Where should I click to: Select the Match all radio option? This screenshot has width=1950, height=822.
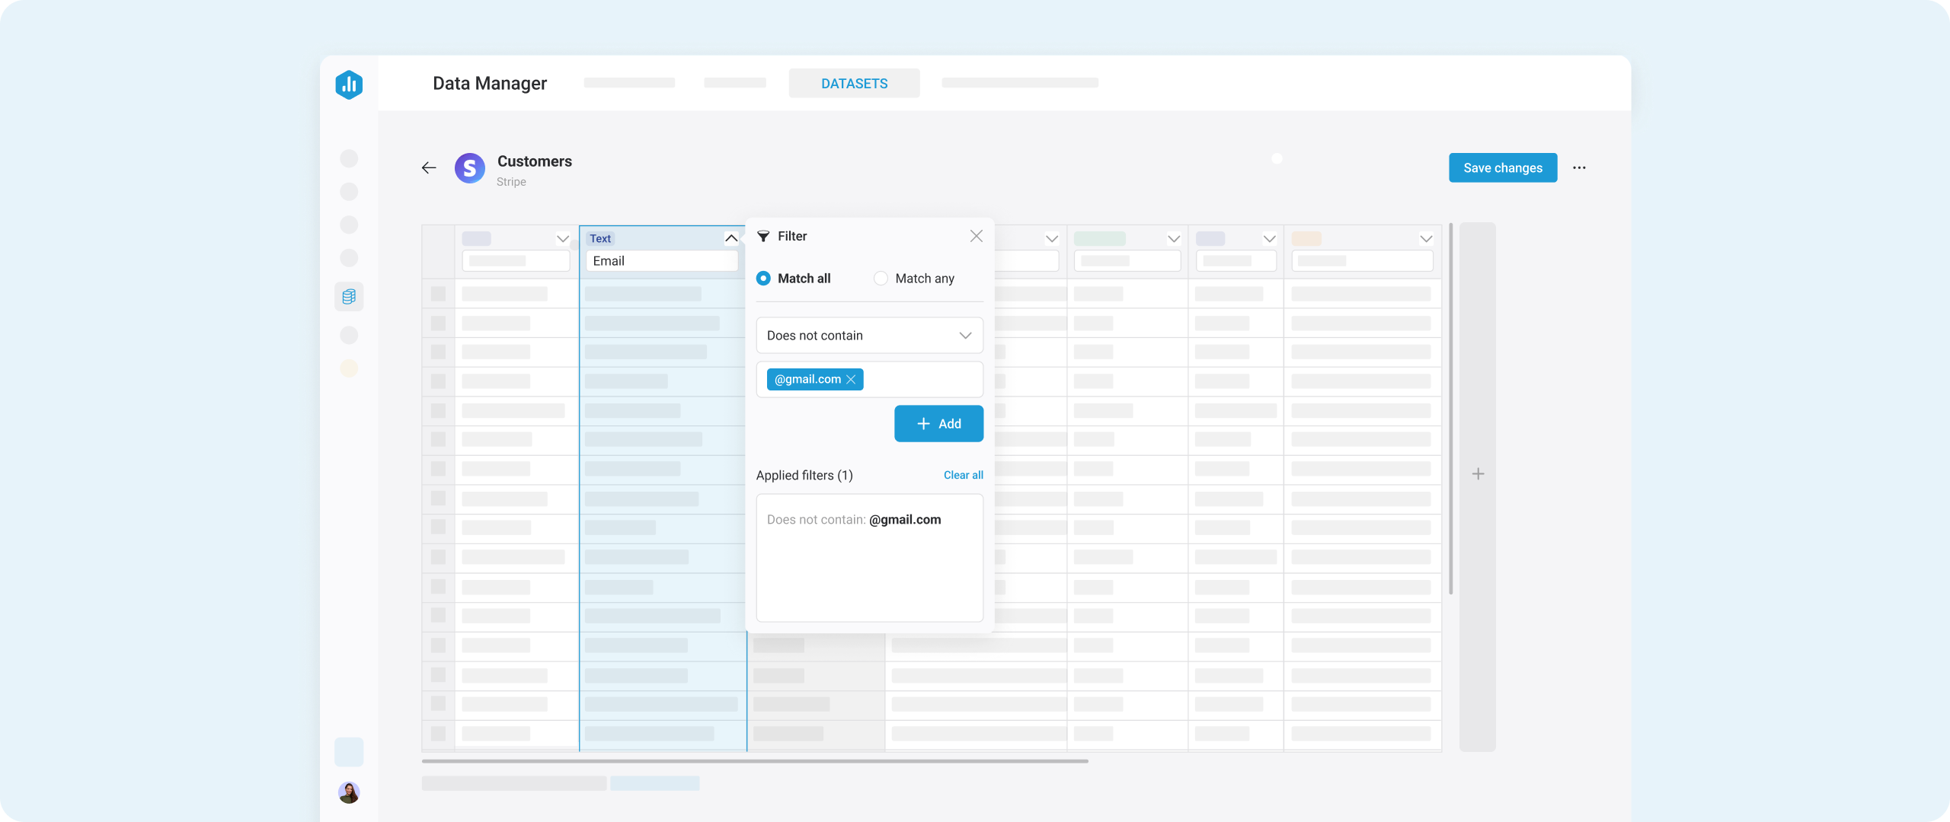[763, 279]
